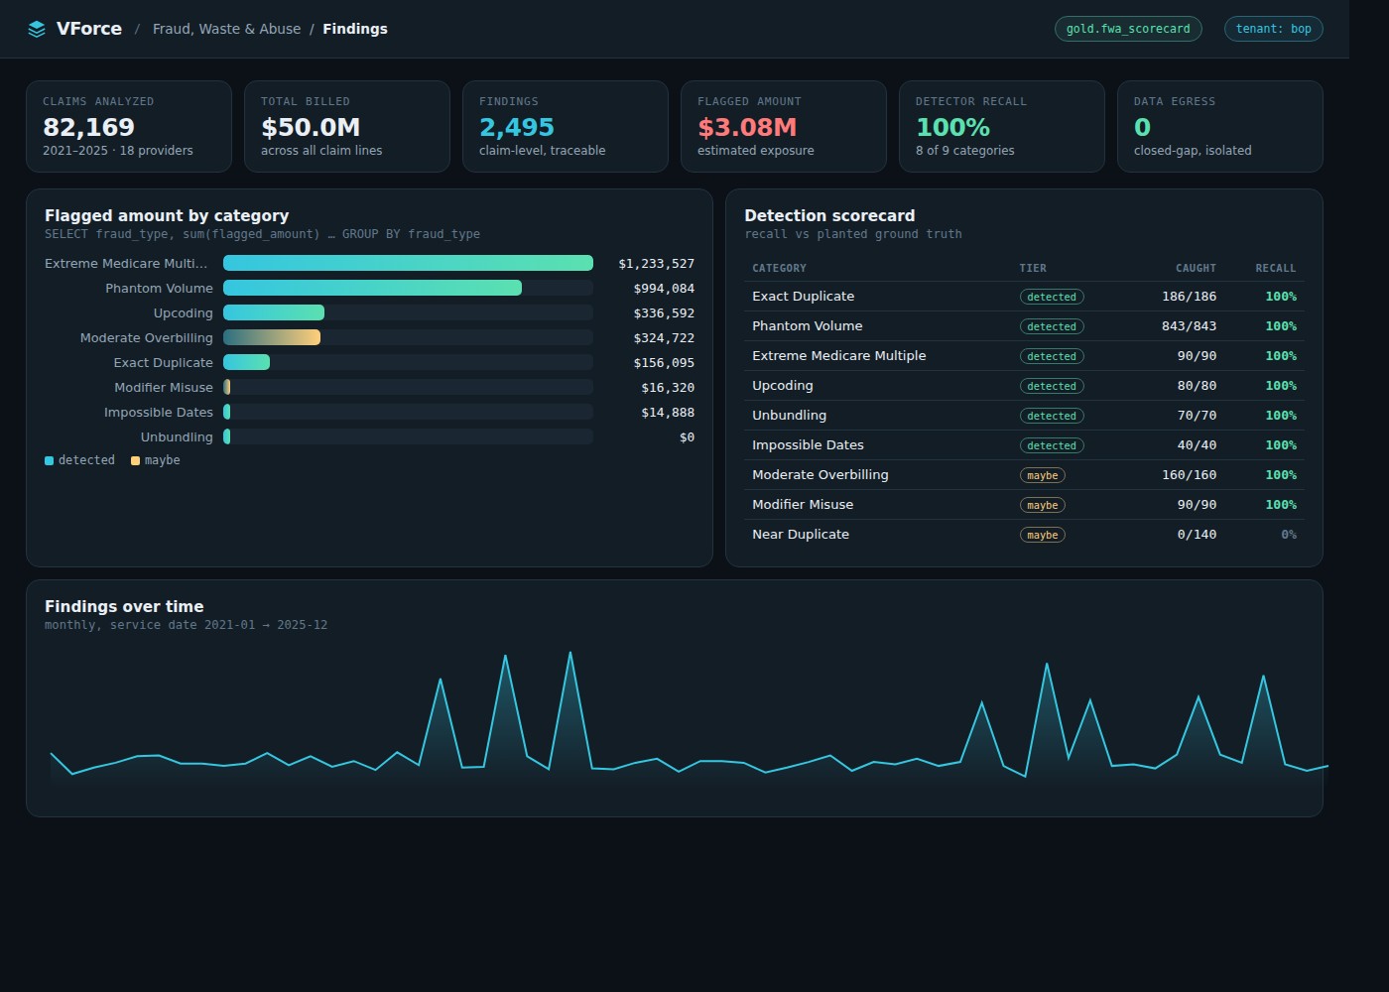The image size is (1389, 992).
Task: Click the $324,722 amount
Action: [x=664, y=338]
